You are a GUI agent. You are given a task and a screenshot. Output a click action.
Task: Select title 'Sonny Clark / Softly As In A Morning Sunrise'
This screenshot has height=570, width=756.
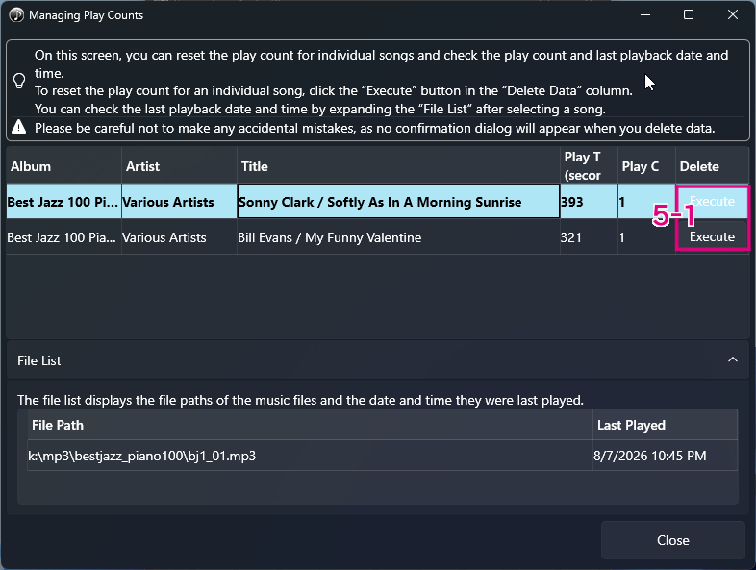(398, 202)
